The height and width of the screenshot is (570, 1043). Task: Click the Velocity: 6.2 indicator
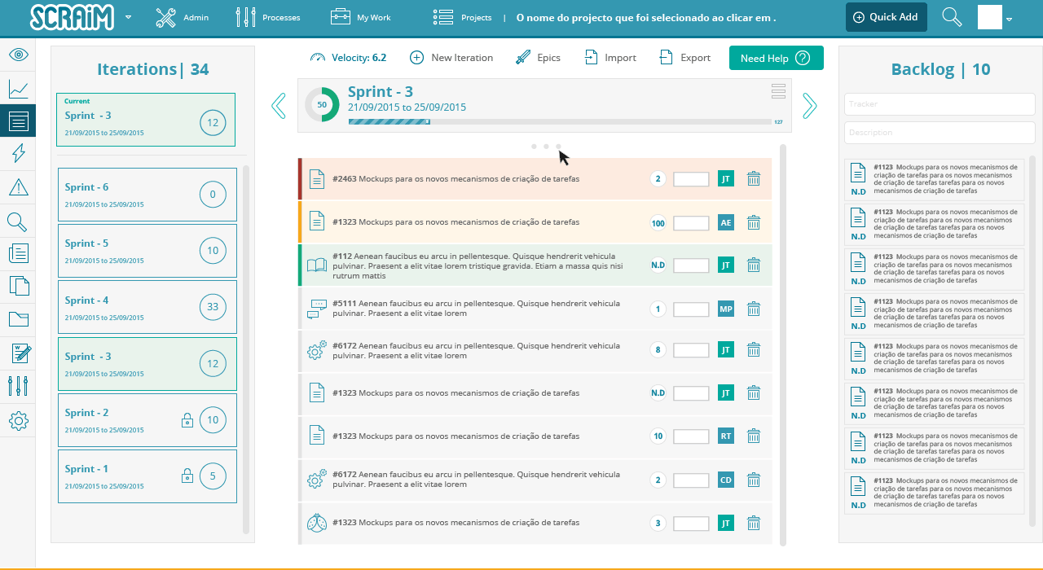pos(348,58)
